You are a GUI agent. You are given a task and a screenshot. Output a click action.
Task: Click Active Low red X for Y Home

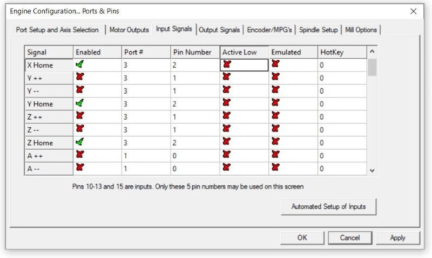226,103
